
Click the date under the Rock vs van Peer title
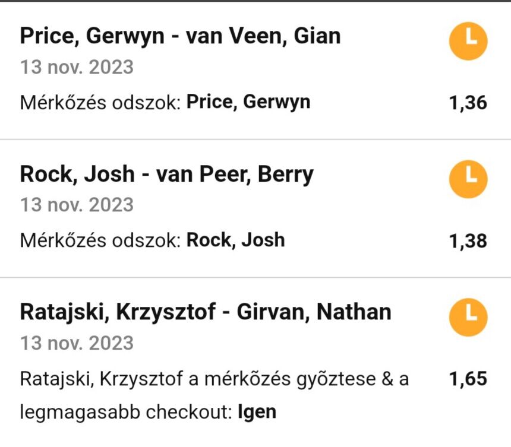[77, 205]
